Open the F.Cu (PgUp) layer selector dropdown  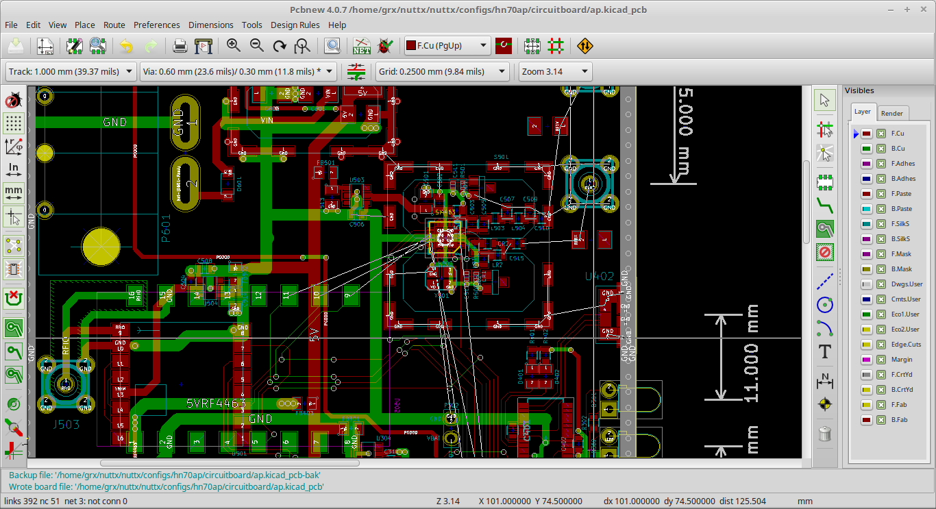[x=447, y=46]
